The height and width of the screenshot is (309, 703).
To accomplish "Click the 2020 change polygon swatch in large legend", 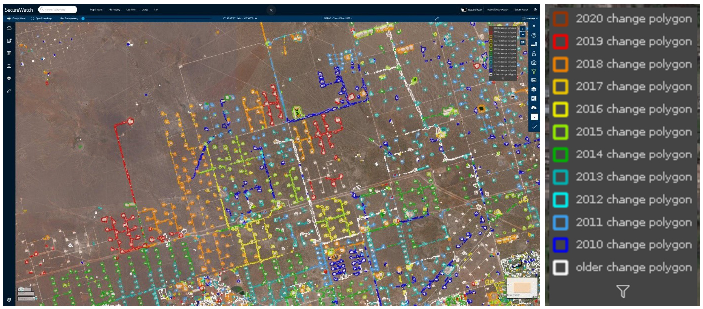I will [x=560, y=19].
